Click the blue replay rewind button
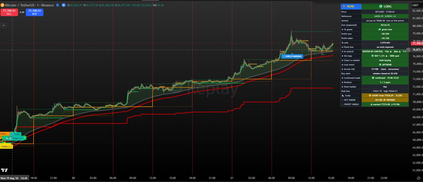This screenshot has width=423, height=182. [x=63, y=5]
